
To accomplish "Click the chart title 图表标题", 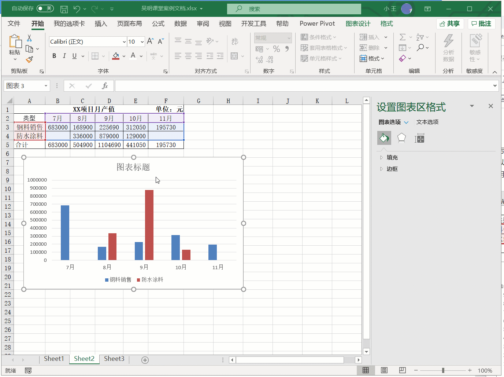I will [133, 167].
